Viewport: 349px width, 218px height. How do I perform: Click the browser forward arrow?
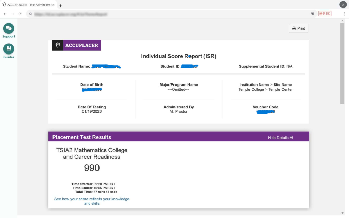[13, 14]
